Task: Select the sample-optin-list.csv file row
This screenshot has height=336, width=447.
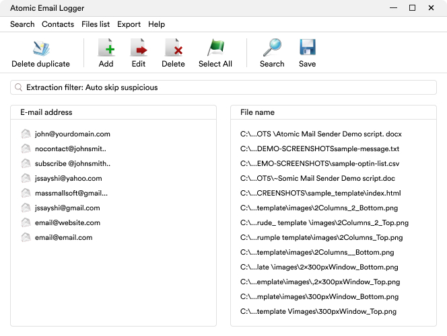Action: point(320,163)
